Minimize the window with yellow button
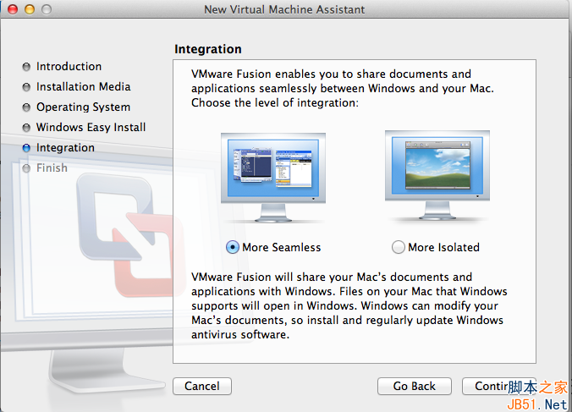572x412 pixels. click(30, 9)
